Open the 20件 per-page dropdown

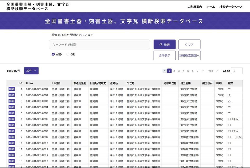31,71
